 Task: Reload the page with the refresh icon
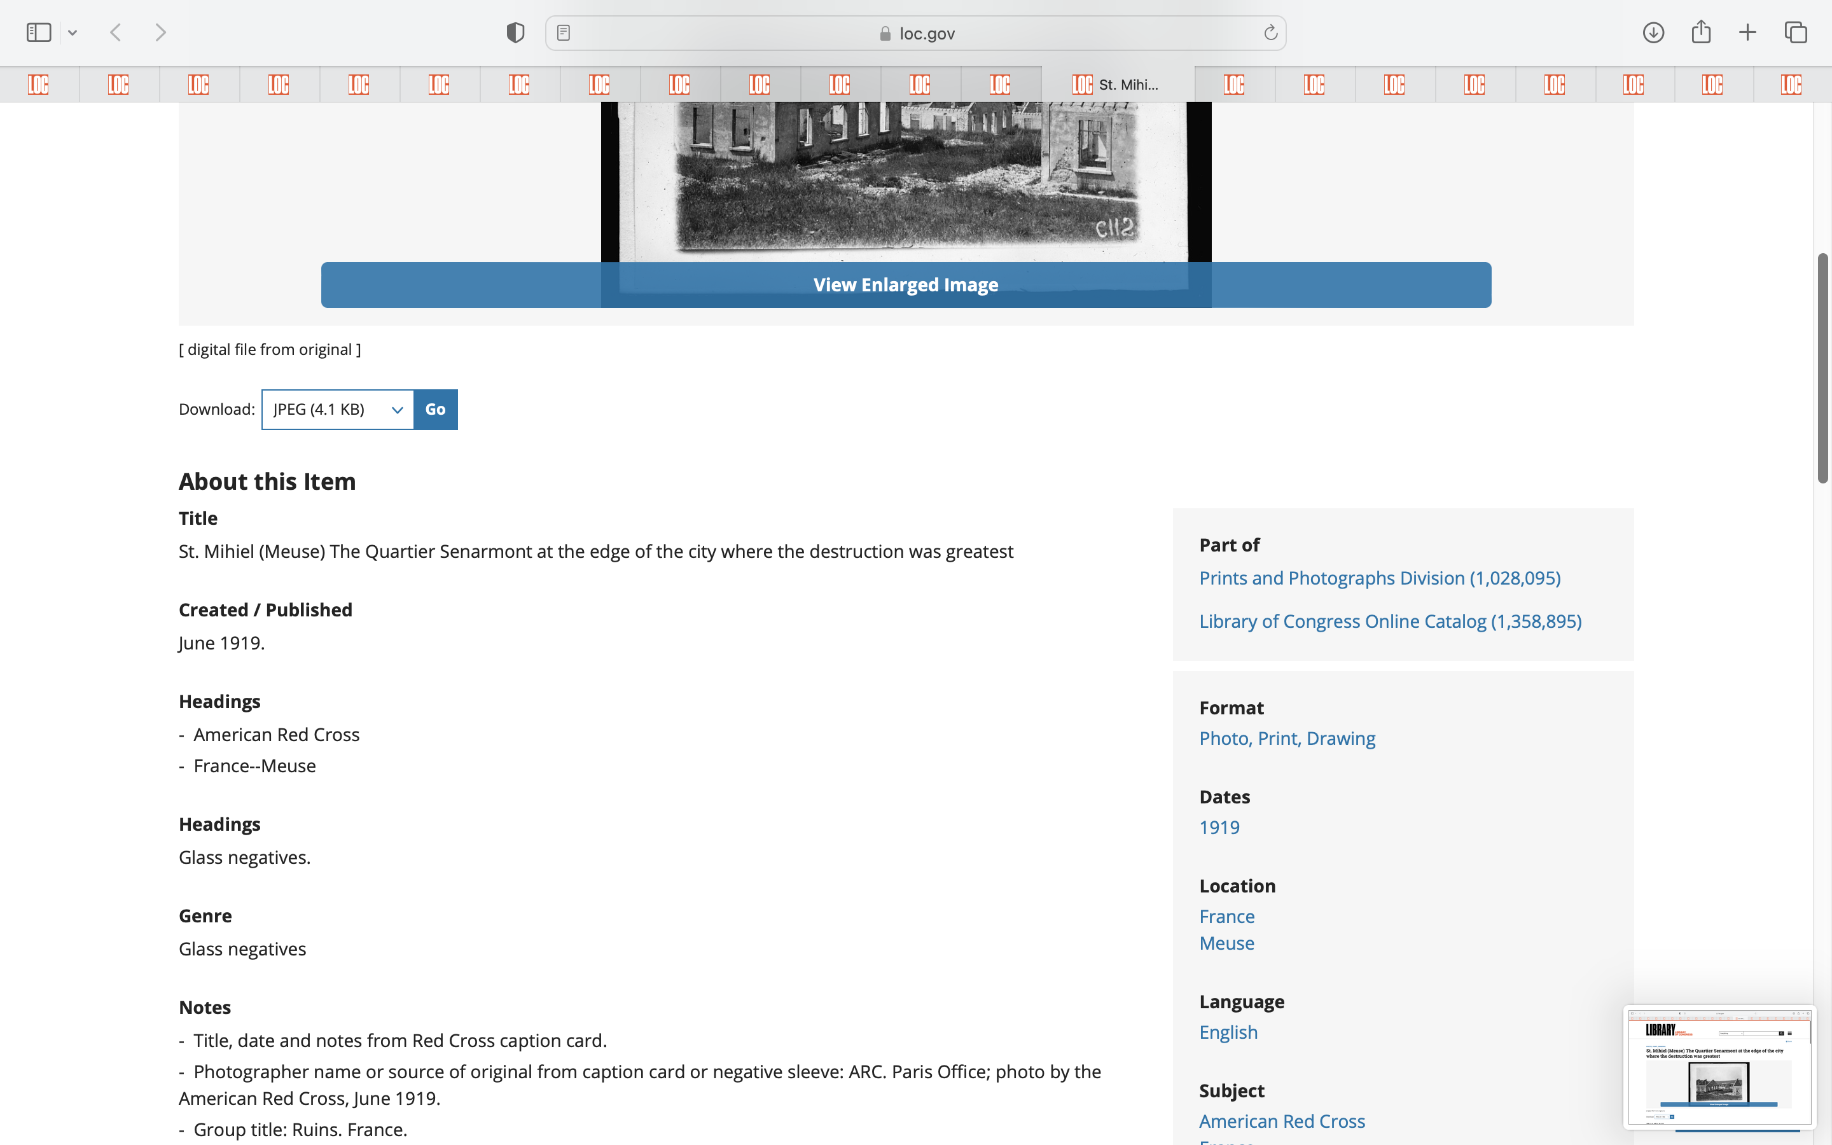[x=1270, y=32]
